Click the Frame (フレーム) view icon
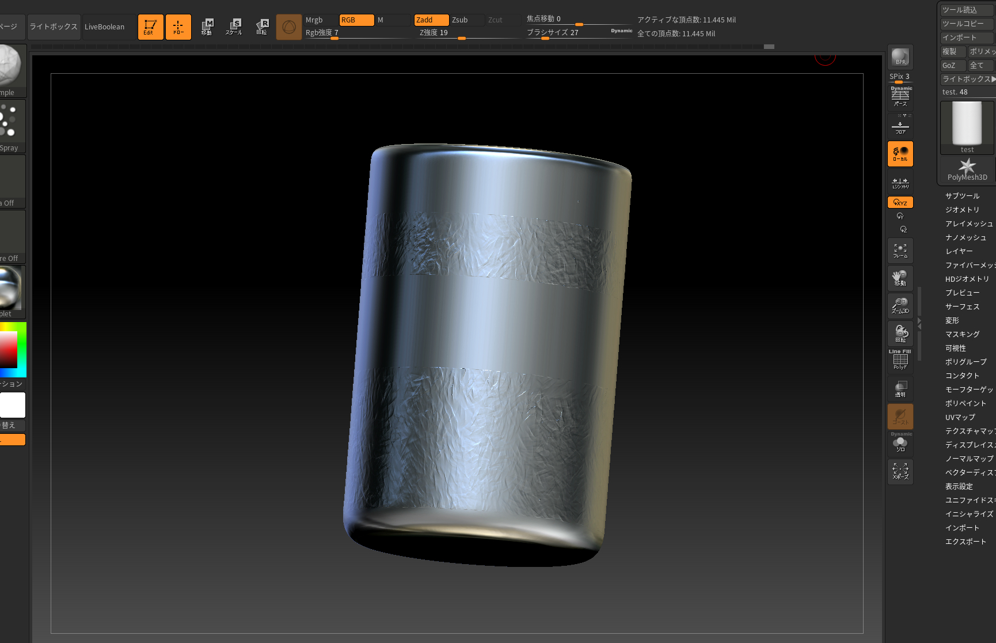Viewport: 996px width, 643px height. 900,251
